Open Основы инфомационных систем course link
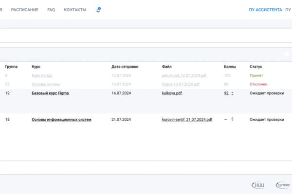Viewport: 292px width, 194px height. click(x=61, y=119)
